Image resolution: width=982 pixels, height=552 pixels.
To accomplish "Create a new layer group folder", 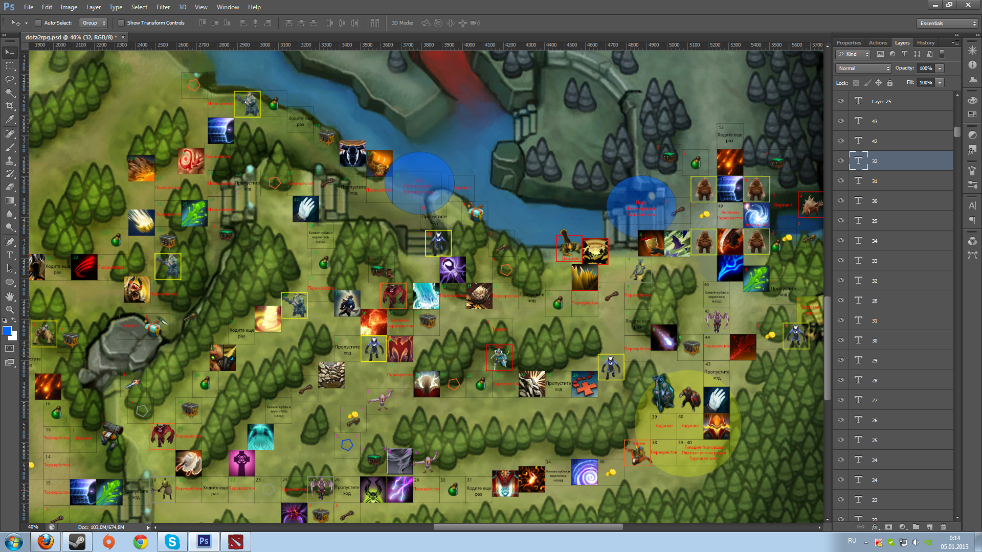I will click(x=916, y=527).
